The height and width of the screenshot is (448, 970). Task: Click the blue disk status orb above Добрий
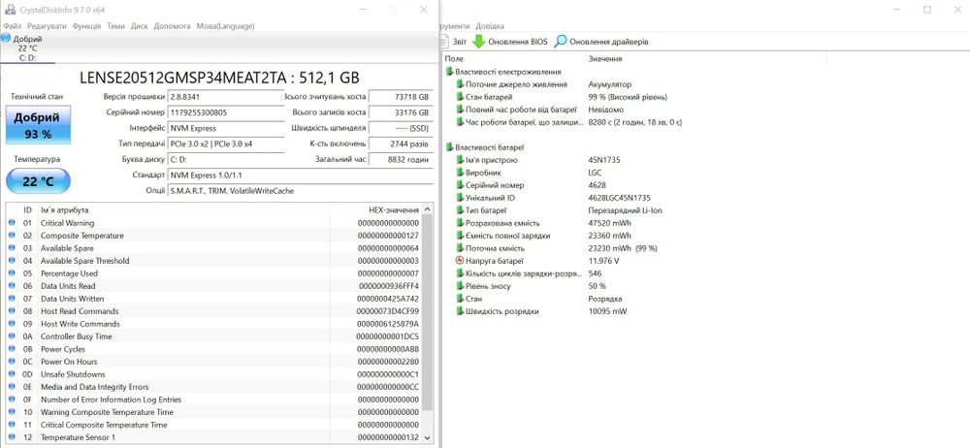click(x=6, y=38)
